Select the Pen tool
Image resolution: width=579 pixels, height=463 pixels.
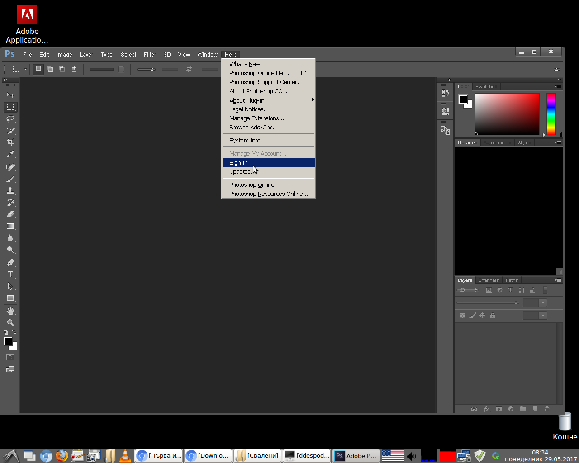click(x=10, y=263)
